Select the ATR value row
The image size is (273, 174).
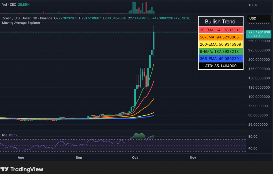coord(220,66)
